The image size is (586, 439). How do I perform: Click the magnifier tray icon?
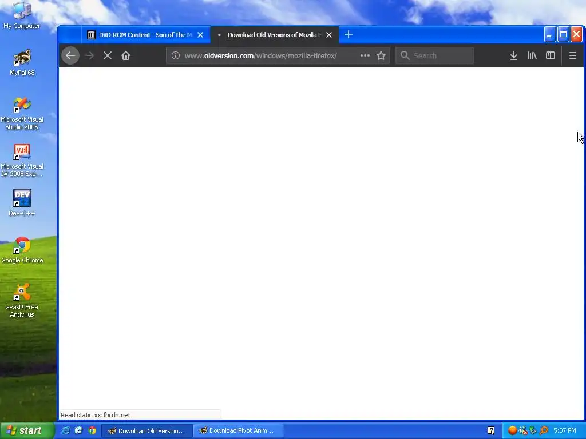point(544,430)
